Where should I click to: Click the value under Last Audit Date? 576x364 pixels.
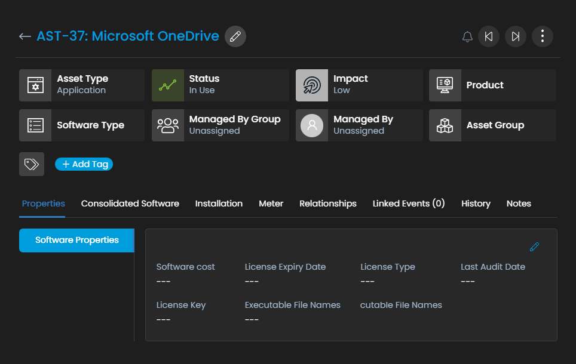click(468, 282)
